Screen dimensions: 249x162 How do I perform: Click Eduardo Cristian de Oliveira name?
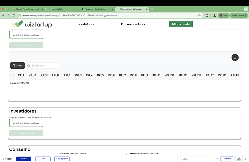pos(73,154)
